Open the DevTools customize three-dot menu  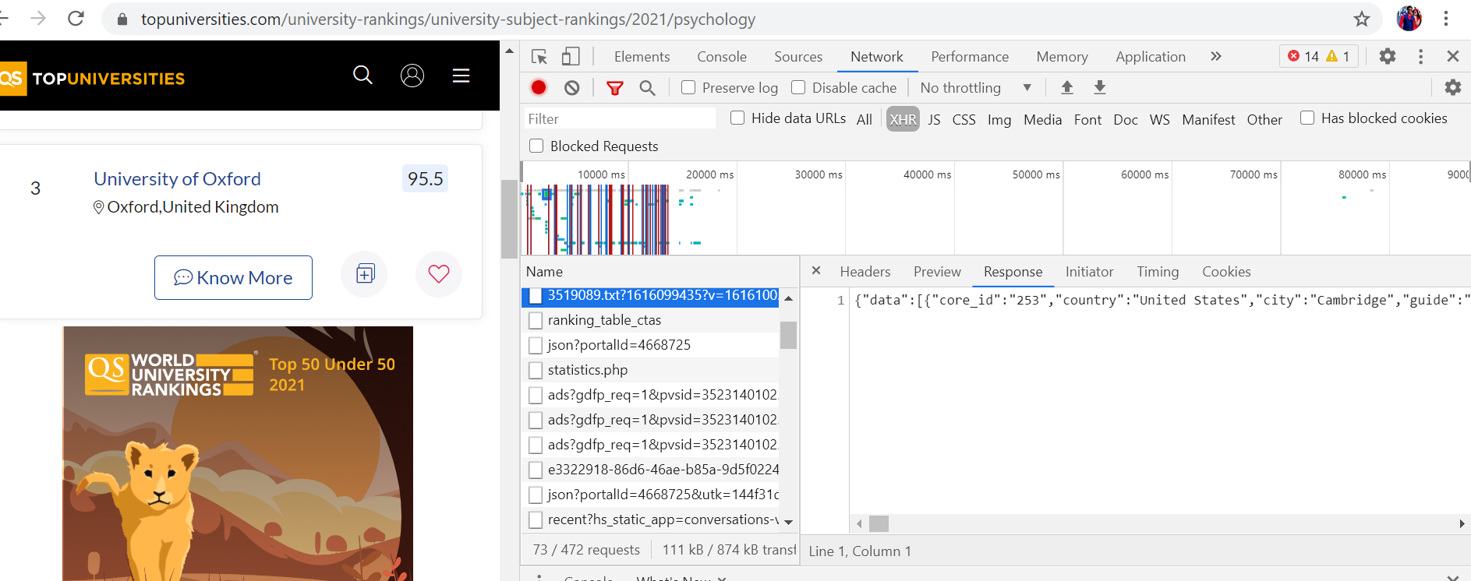[1421, 56]
